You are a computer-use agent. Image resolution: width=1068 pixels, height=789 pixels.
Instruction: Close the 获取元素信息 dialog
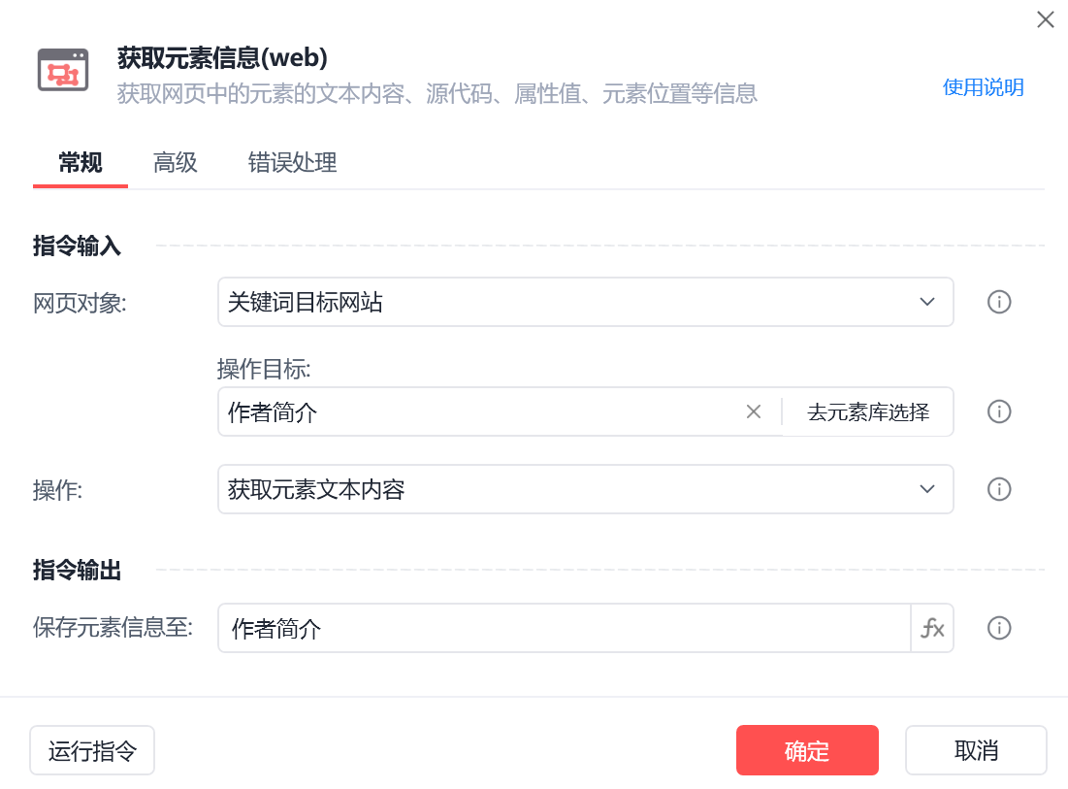(1045, 19)
